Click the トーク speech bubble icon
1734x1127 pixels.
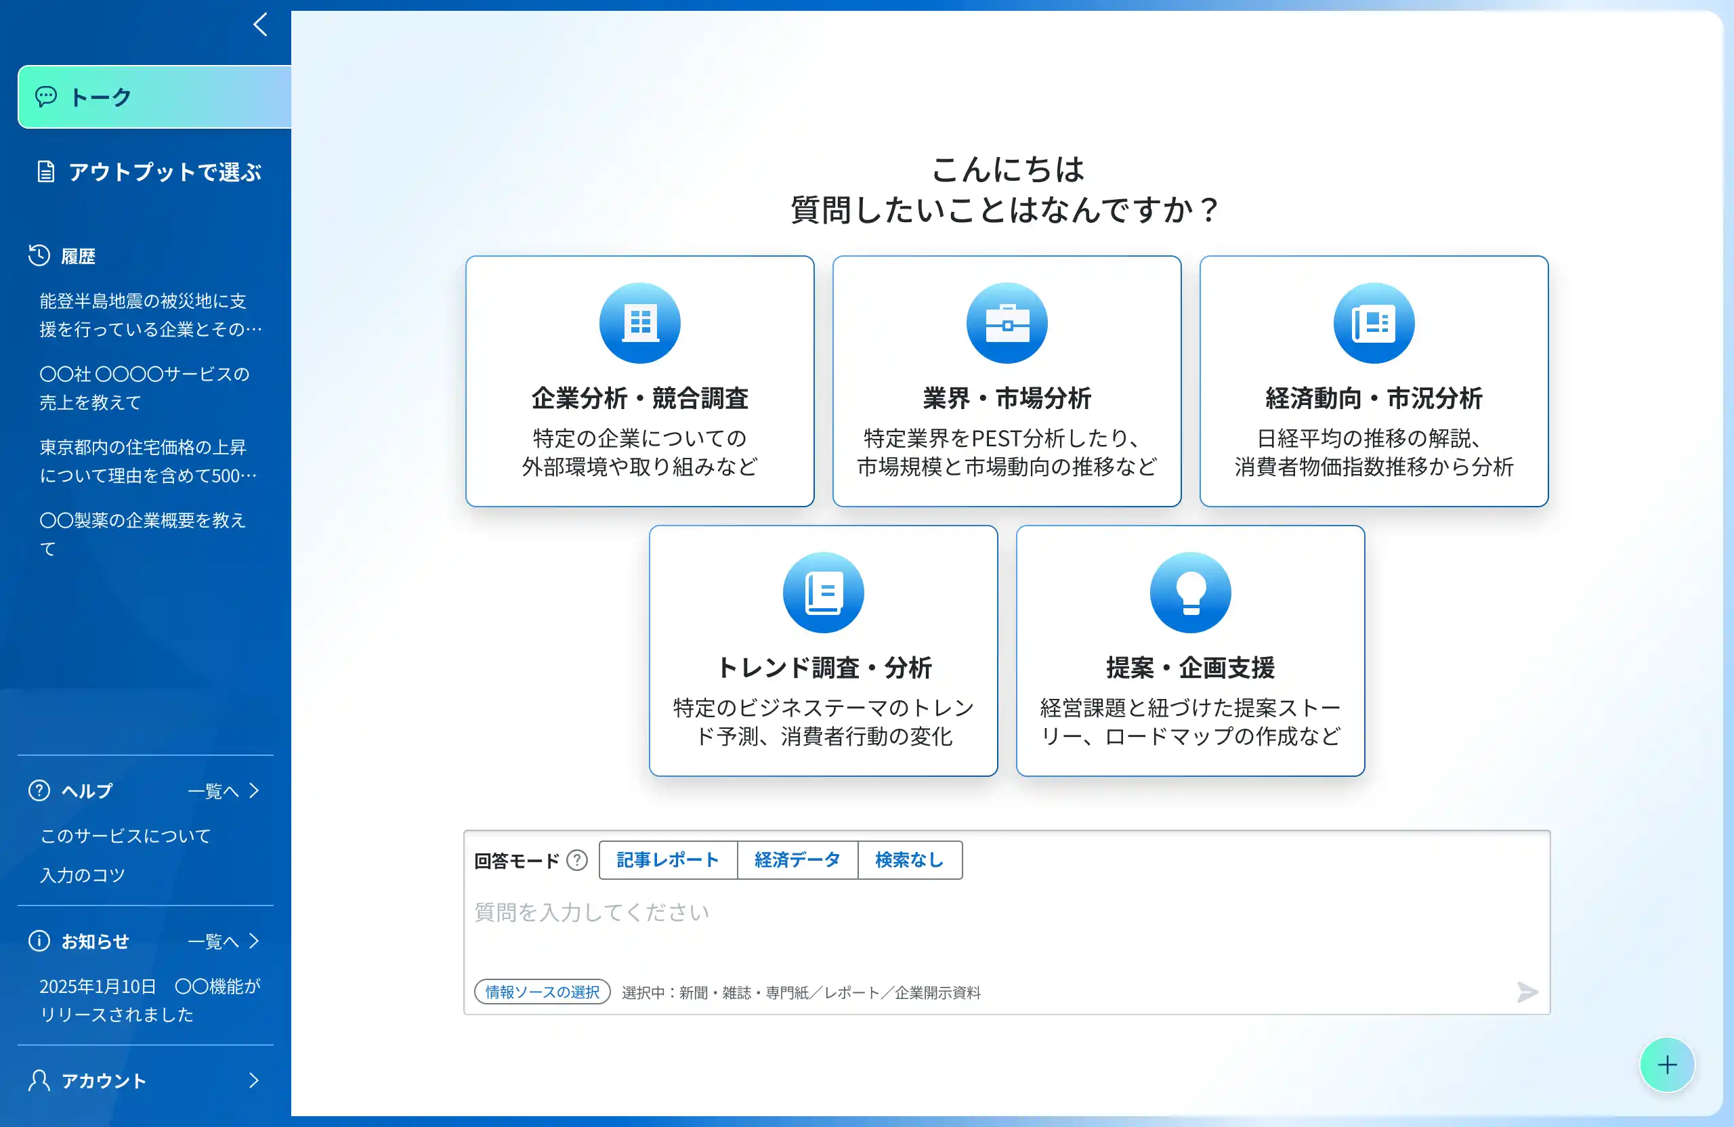tap(46, 96)
